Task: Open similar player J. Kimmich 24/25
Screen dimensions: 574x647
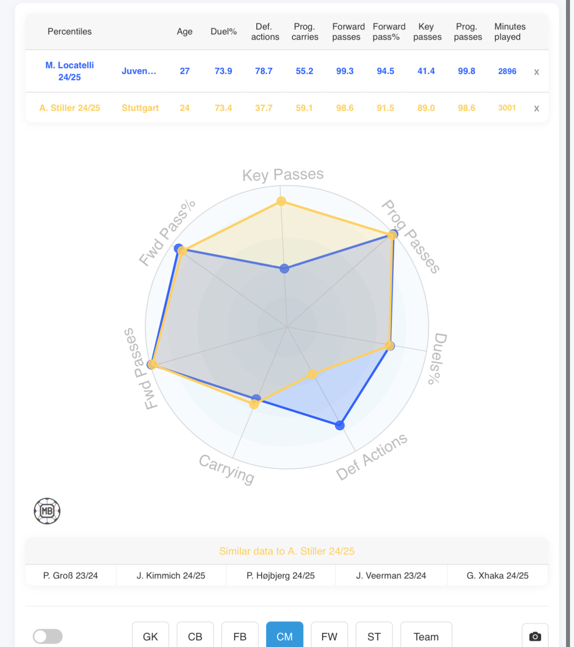Action: [x=171, y=575]
